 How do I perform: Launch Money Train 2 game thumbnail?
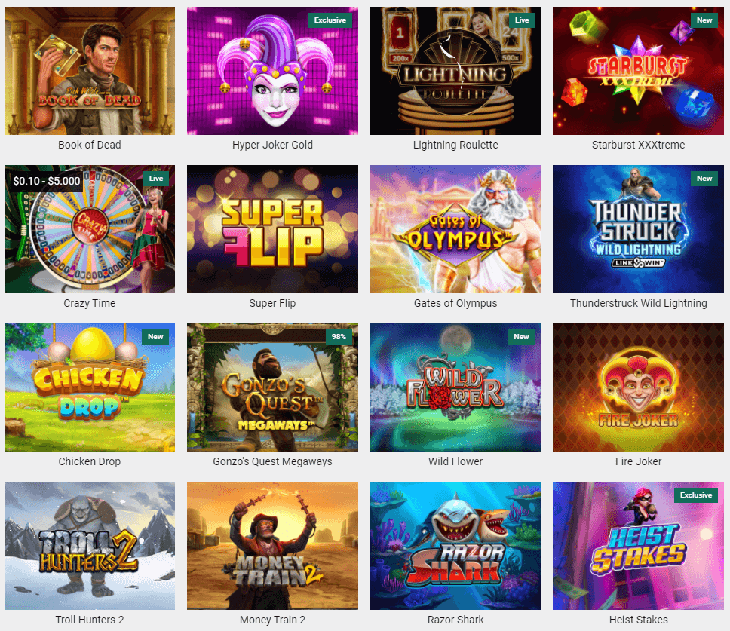(x=272, y=545)
